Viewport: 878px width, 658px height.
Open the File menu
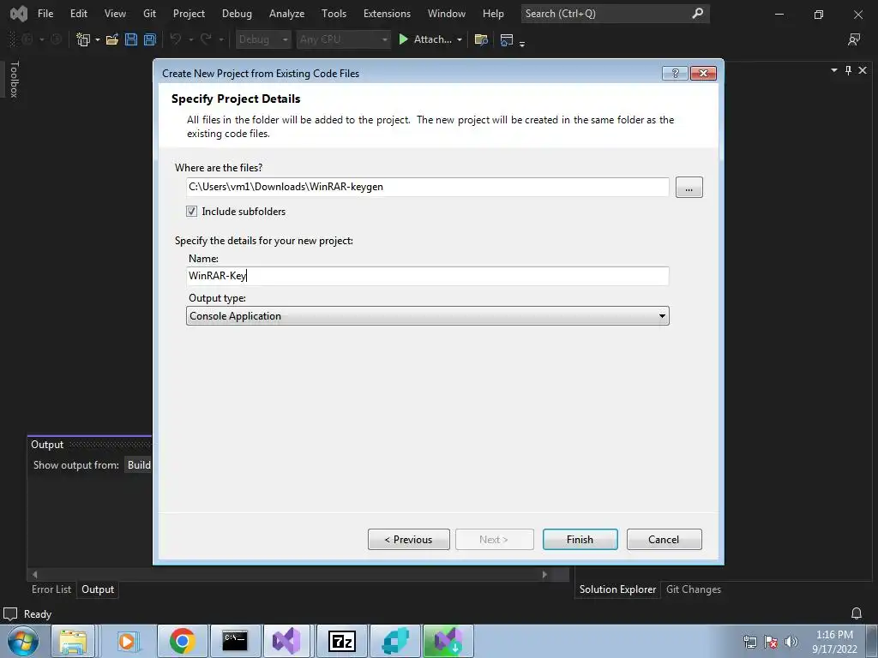[x=45, y=14]
